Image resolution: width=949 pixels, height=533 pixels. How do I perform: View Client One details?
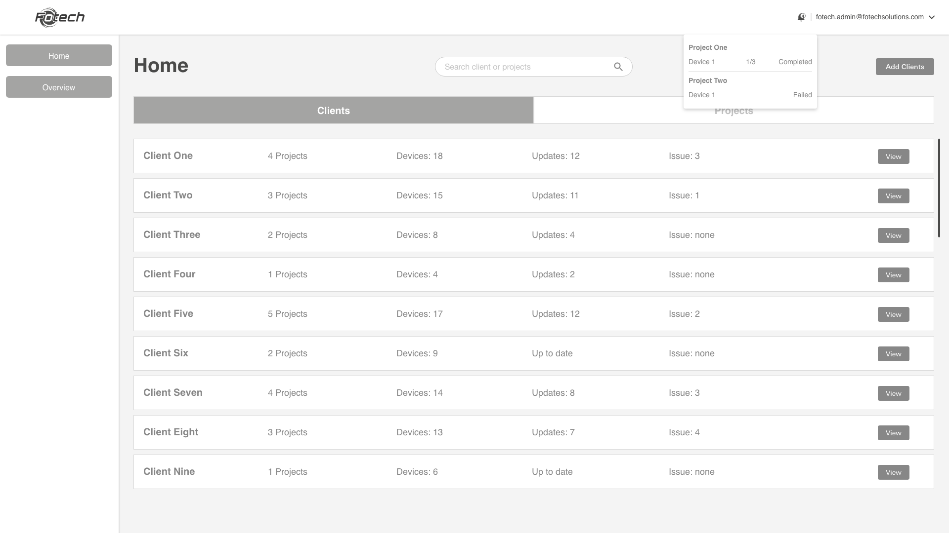click(x=893, y=156)
